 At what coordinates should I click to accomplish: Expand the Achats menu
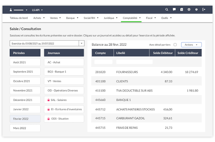(39, 18)
